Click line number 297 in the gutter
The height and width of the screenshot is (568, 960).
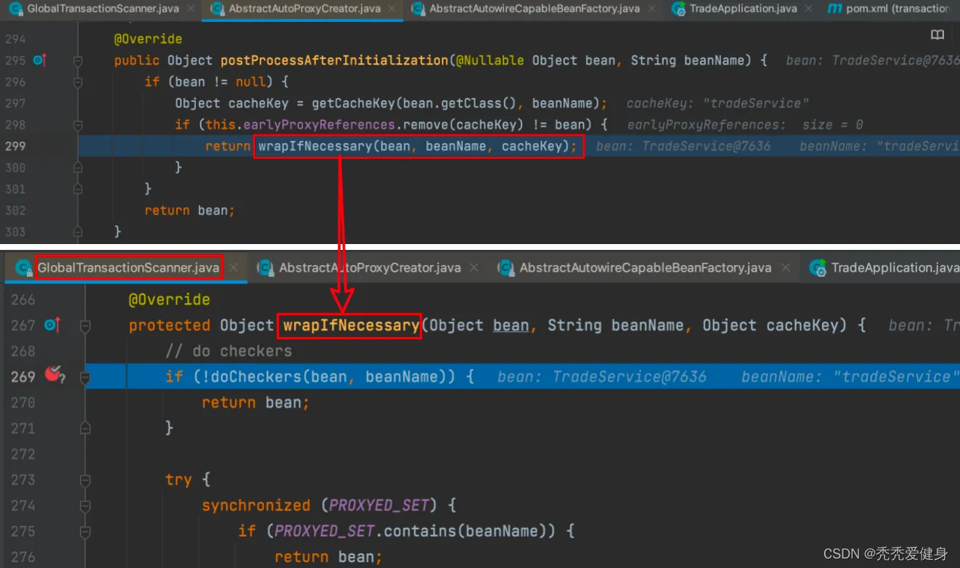click(15, 103)
